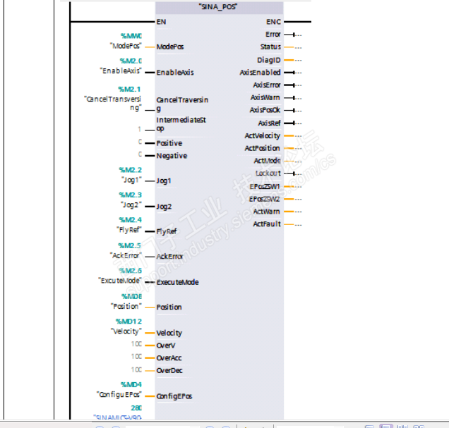Click the ENO output pin
This screenshot has height=428, width=449.
pos(273,22)
